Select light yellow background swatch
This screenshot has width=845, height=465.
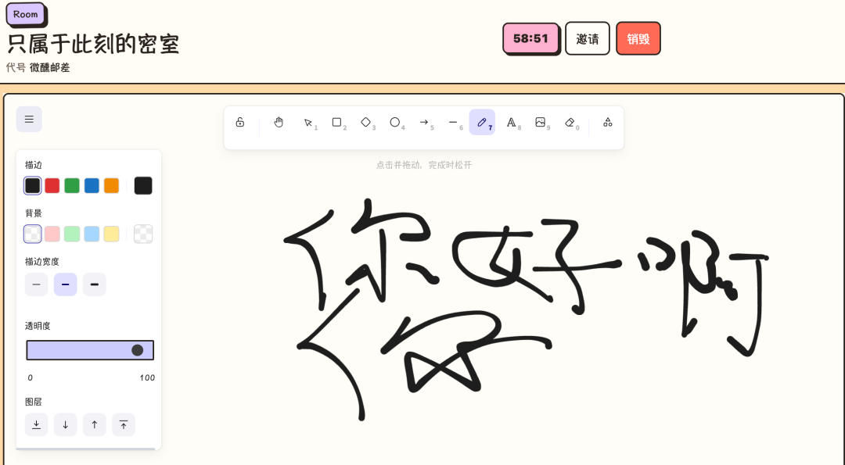point(112,234)
